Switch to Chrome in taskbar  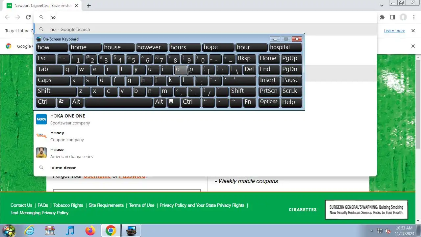[x=111, y=230]
